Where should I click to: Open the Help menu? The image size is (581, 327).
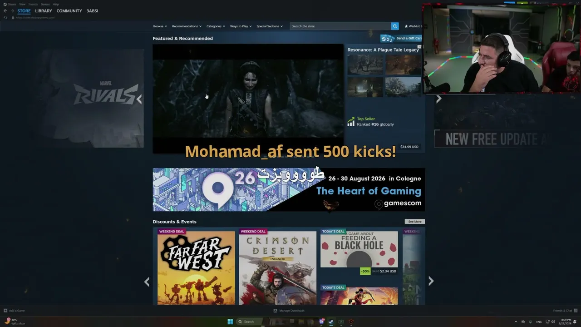[x=56, y=4]
